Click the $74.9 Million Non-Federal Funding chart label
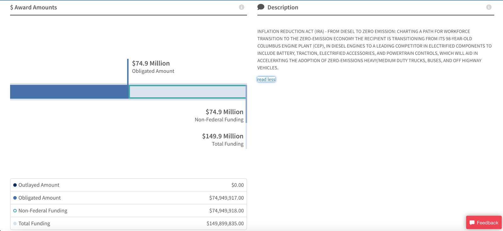503x231 pixels. [220, 115]
